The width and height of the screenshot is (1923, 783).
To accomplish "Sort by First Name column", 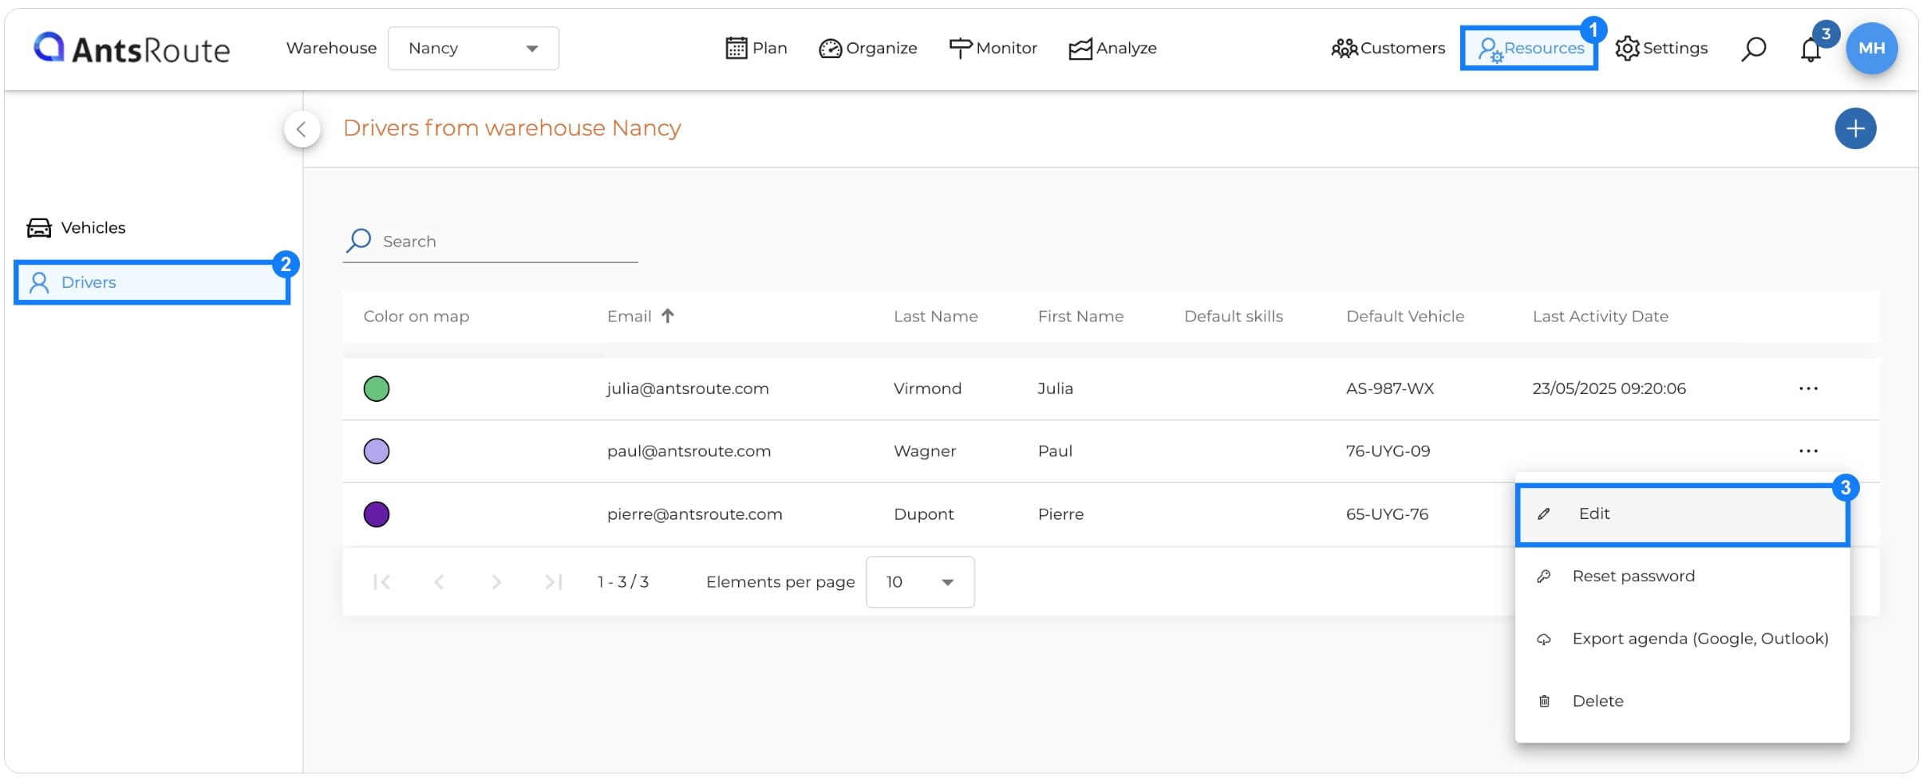I will (1080, 317).
